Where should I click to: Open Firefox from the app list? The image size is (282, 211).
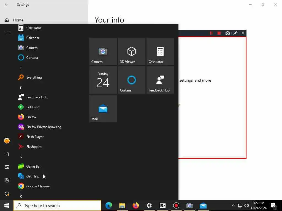[51, 117]
